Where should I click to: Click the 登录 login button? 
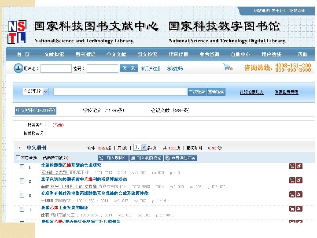coord(129,68)
